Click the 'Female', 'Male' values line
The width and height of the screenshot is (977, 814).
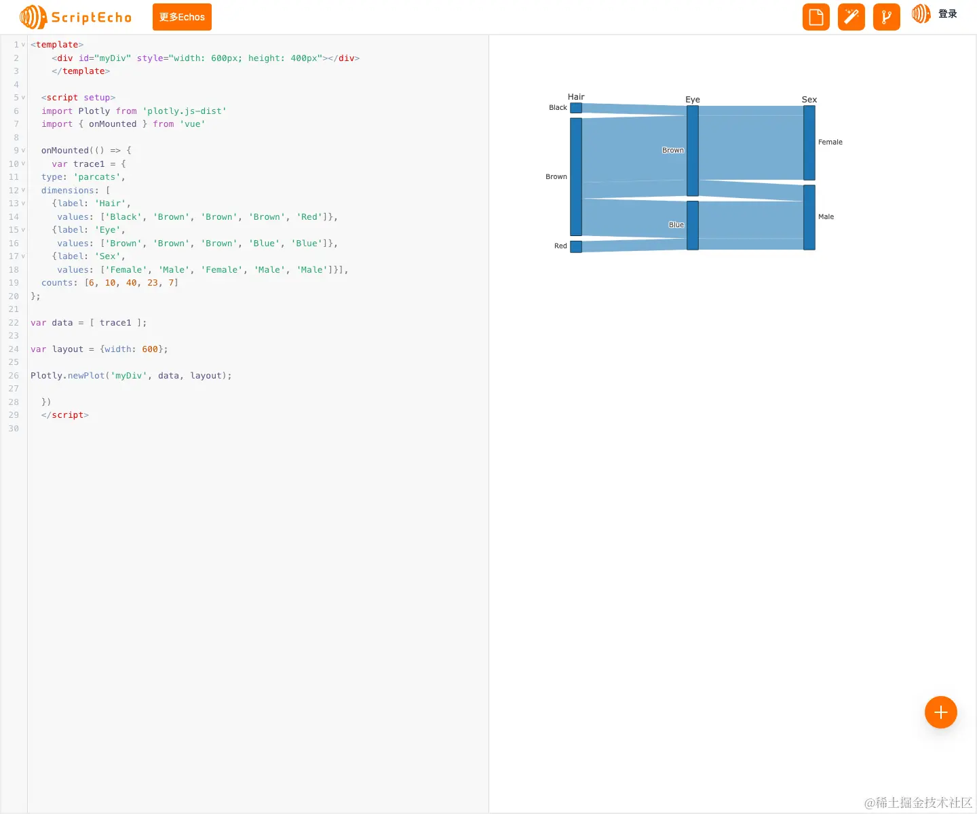tap(203, 270)
